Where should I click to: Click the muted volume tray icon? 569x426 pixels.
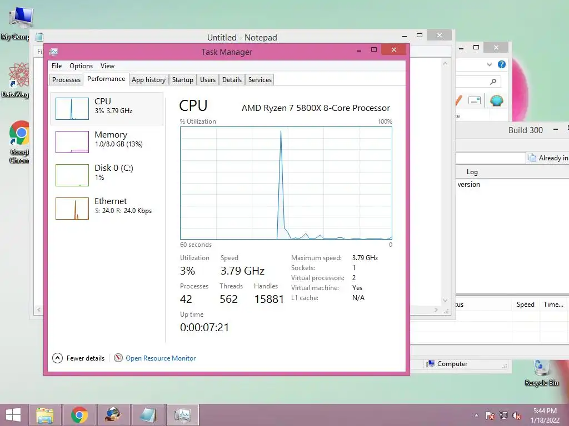click(x=517, y=415)
